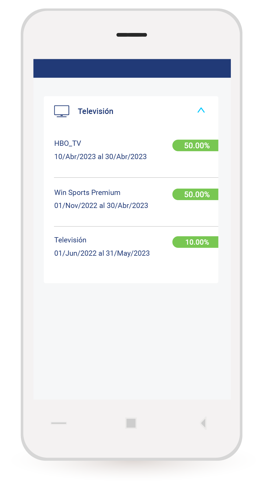
Task: Click the date range 01/Jun/2022 al 31/May/2023
Action: pyautogui.click(x=102, y=253)
